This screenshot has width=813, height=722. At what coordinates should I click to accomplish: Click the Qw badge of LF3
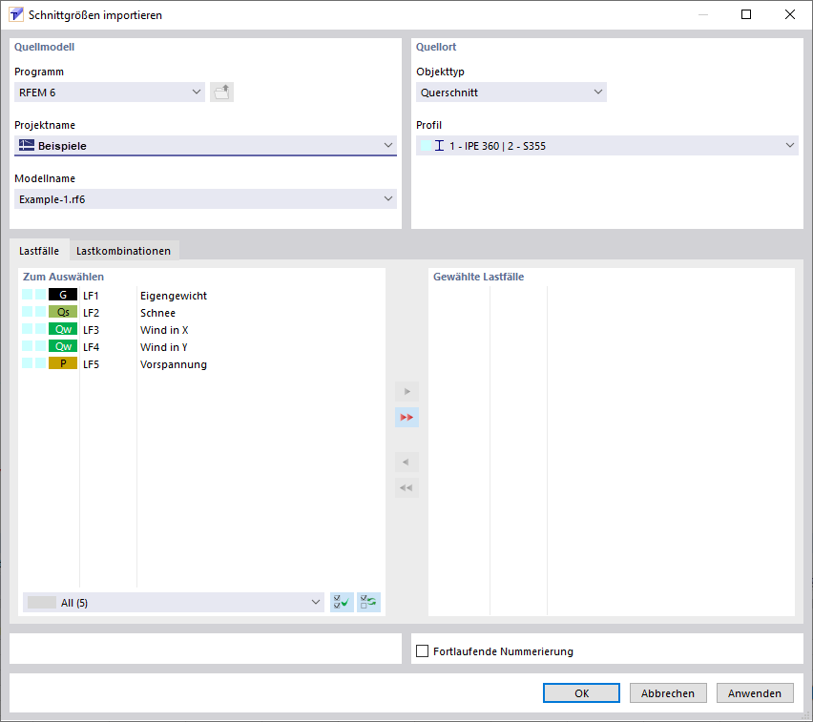tap(63, 329)
